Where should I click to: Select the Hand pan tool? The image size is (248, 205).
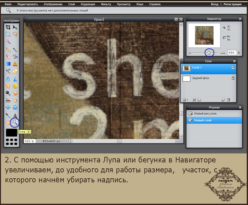pos(8,122)
